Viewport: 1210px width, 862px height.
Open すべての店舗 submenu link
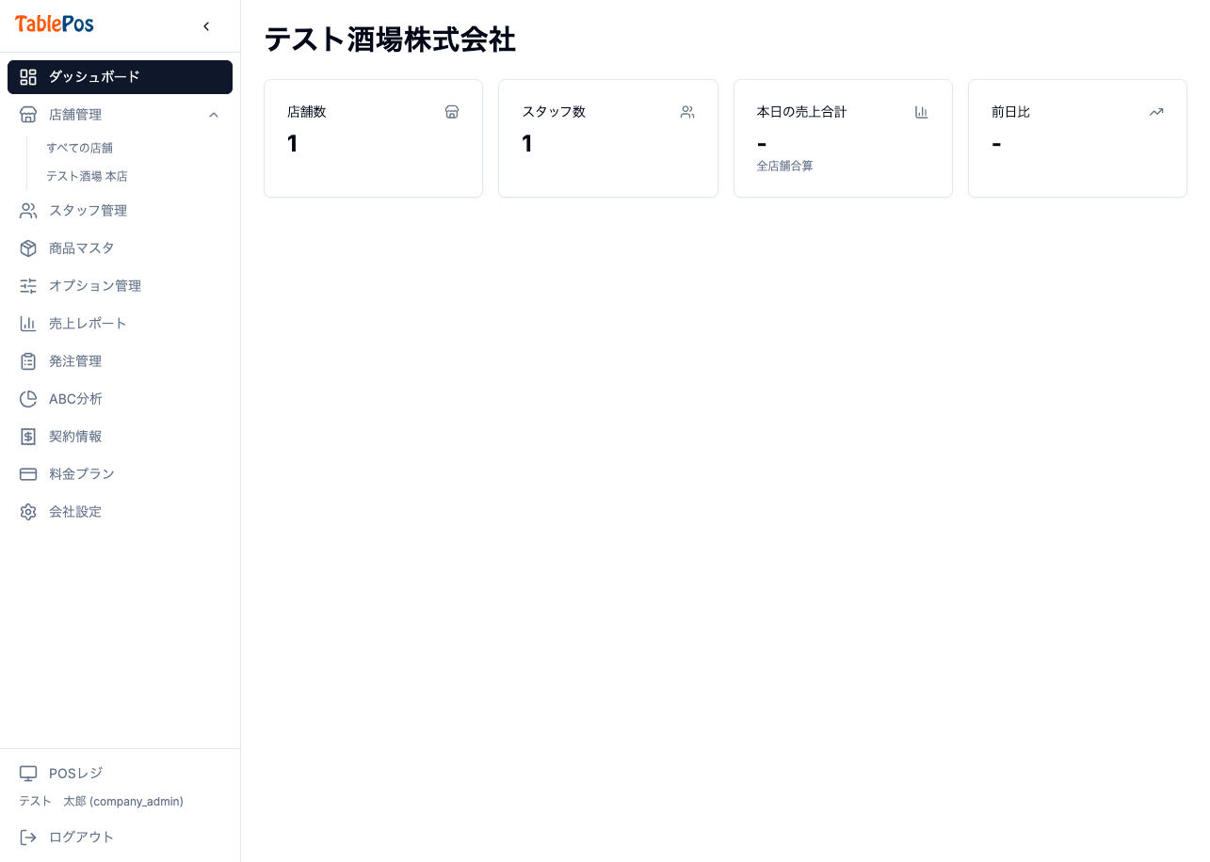pyautogui.click(x=79, y=148)
